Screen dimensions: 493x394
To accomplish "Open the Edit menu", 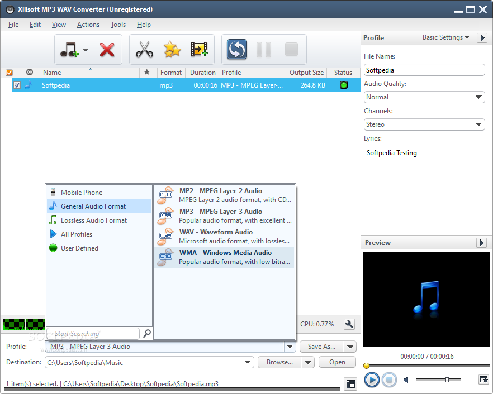I will tap(35, 25).
